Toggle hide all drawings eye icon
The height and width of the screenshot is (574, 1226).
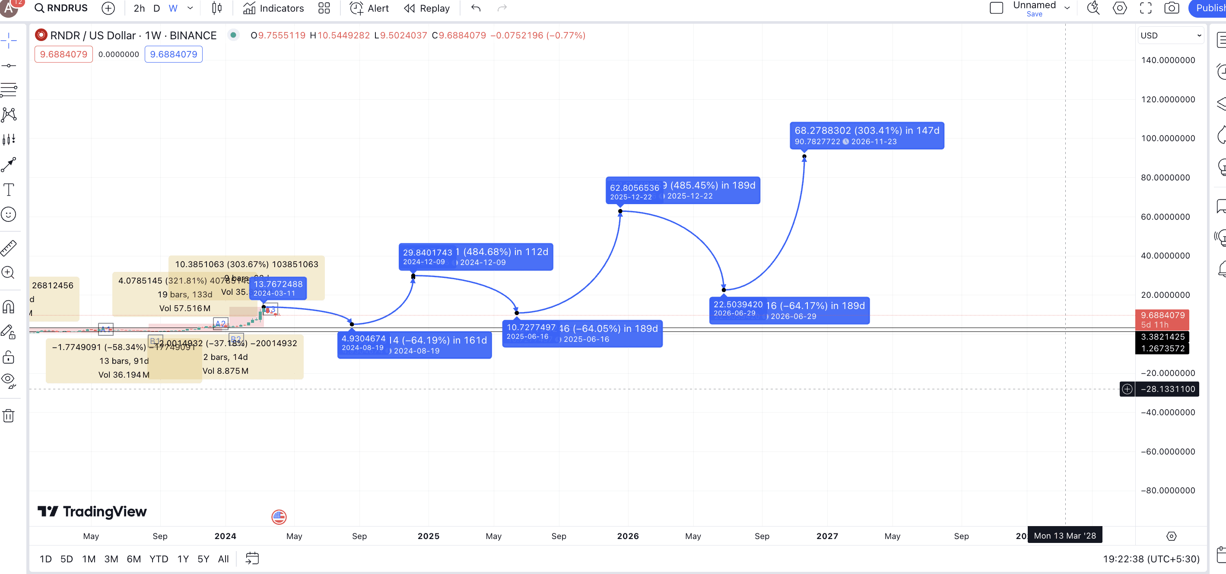click(9, 380)
